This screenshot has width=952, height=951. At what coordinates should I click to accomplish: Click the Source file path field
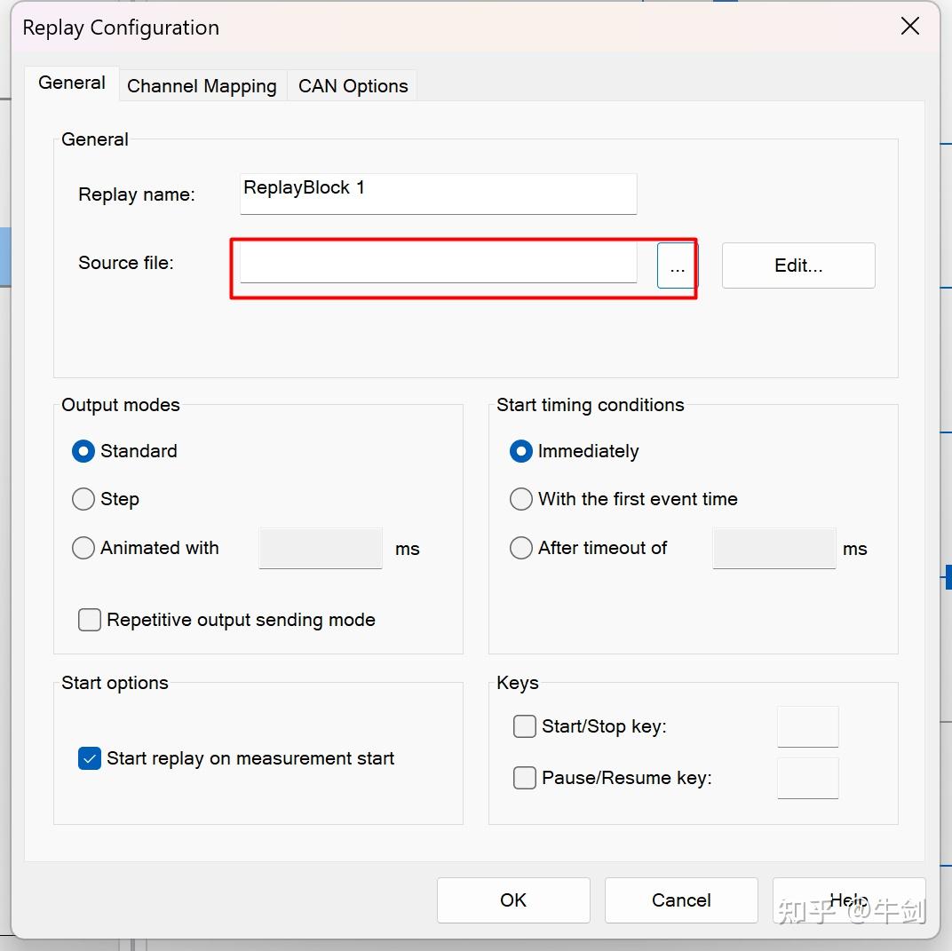click(x=438, y=264)
